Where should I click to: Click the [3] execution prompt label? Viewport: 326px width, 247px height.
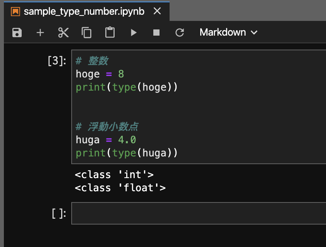point(57,61)
